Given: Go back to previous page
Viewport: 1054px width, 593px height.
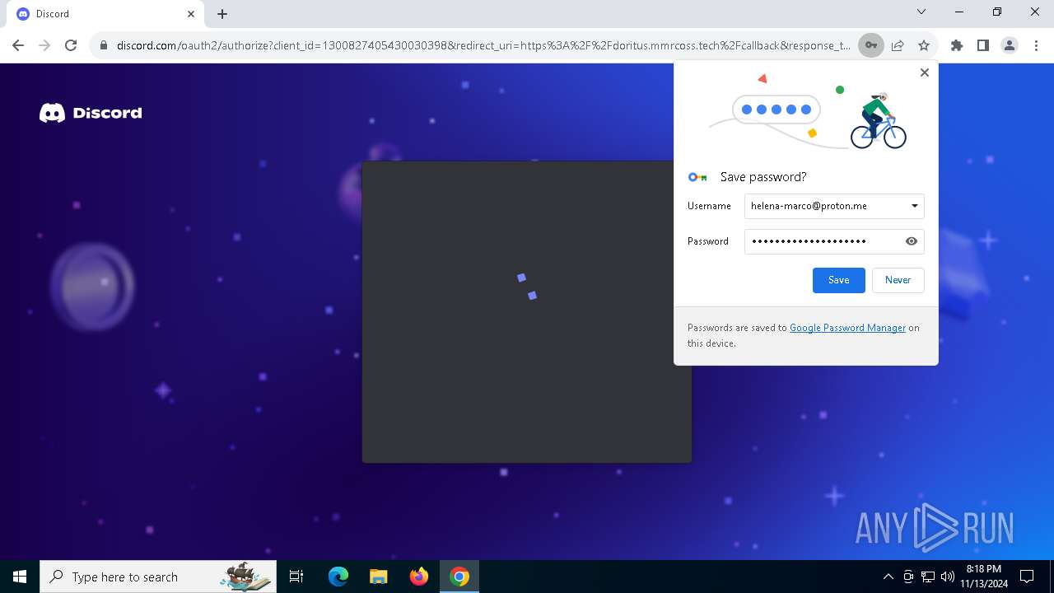Looking at the screenshot, I should tap(18, 45).
